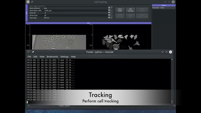The width and height of the screenshot is (201, 113).
Task: Edit the Mask extension value field
Action: tap(76, 8)
